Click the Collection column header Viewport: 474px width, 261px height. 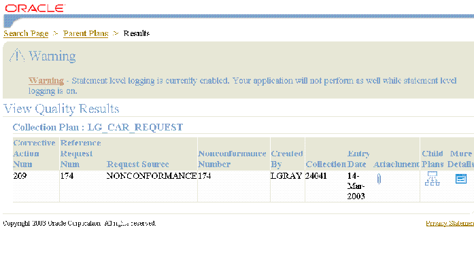[x=326, y=164]
